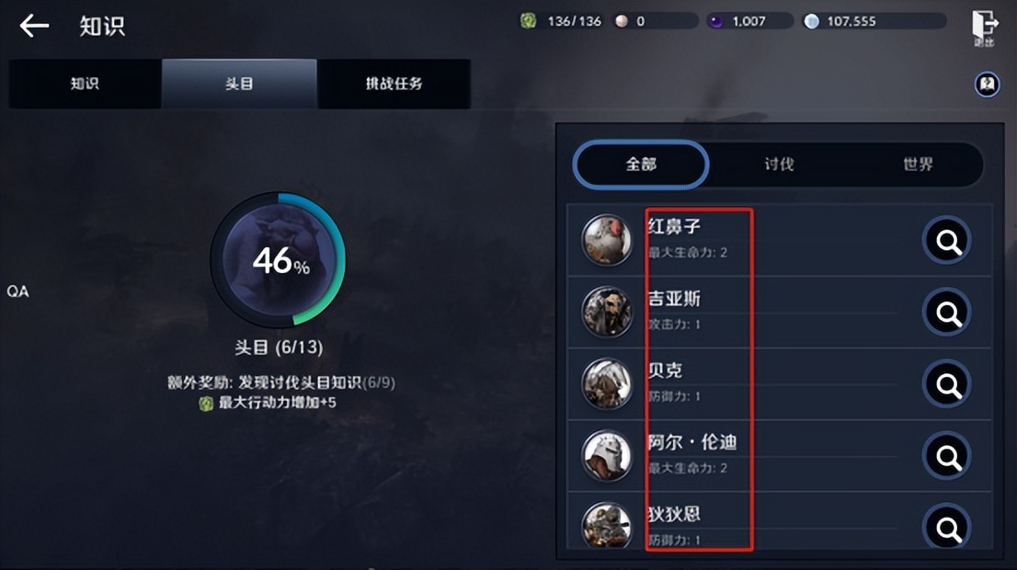Screen dimensions: 1017x570
Task: Filter bosses by 世界
Action: [x=918, y=164]
